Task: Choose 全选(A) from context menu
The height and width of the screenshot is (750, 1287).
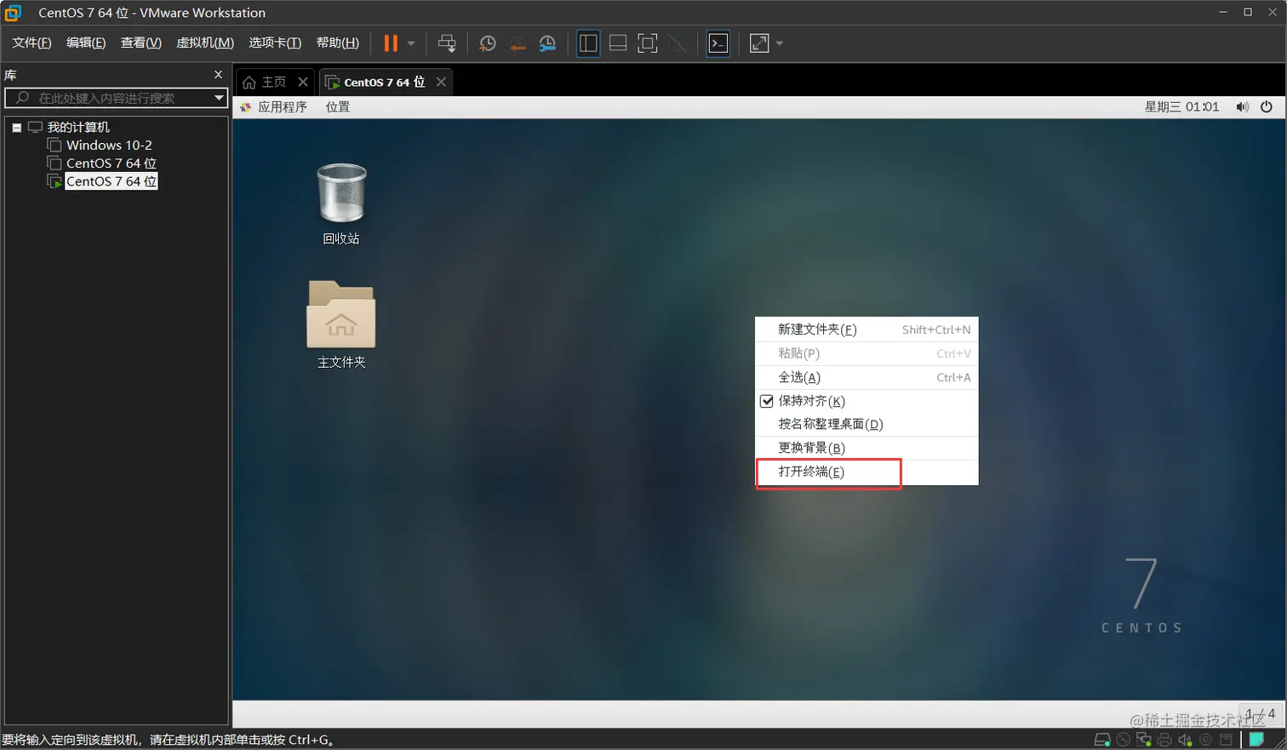Action: click(867, 377)
